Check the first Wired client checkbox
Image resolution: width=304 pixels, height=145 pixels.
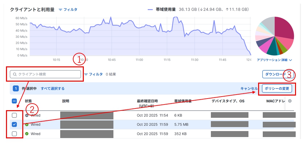point(14,115)
